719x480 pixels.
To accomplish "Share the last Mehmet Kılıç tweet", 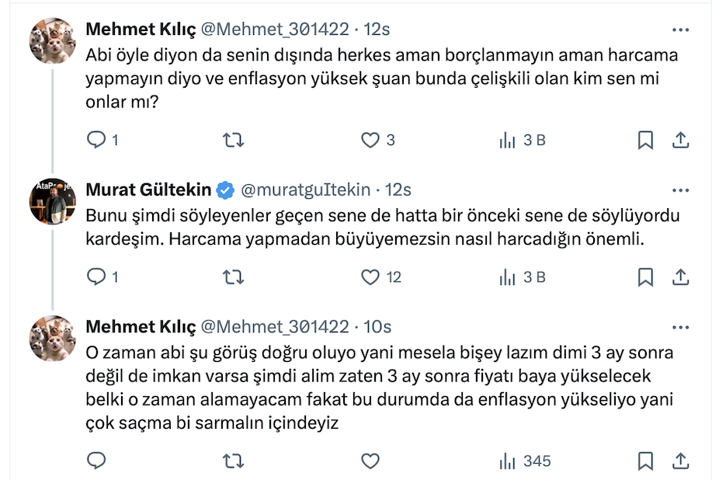I will [x=680, y=461].
